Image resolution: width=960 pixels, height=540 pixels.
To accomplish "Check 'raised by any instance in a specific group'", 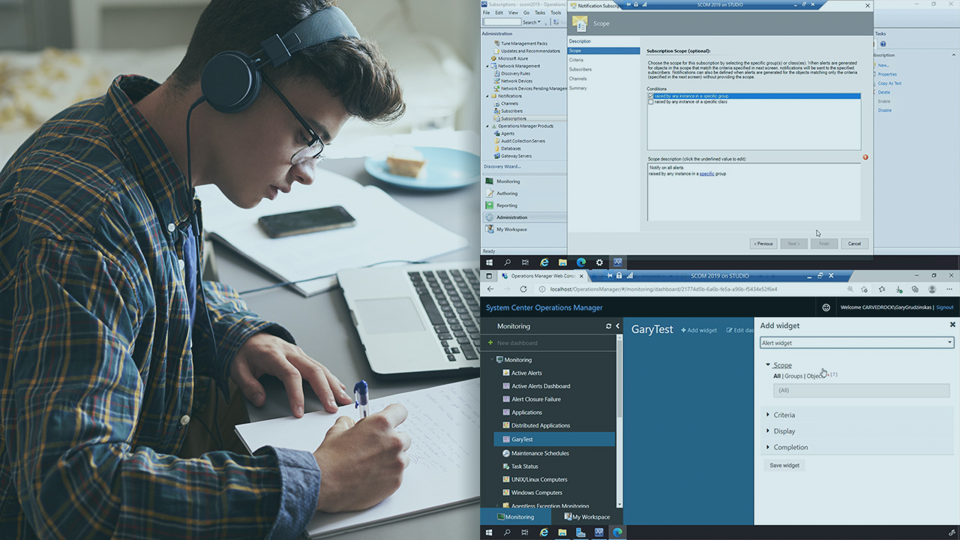I will pyautogui.click(x=650, y=96).
